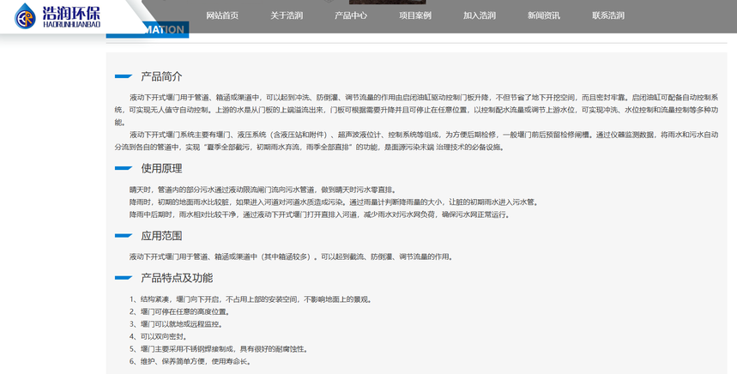
Task: Open the 加入浩润 menu item
Action: pyautogui.click(x=480, y=15)
